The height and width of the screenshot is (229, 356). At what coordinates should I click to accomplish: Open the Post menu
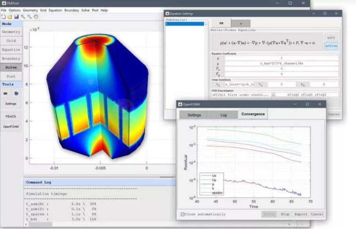pos(95,10)
